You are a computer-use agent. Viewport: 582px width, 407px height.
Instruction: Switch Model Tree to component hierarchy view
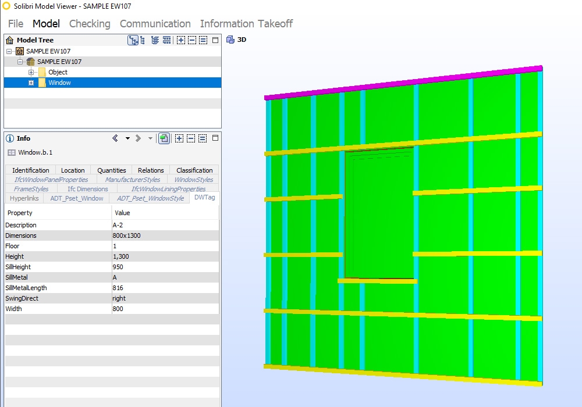[143, 40]
